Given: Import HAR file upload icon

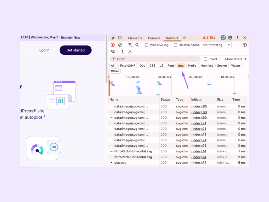Looking at the screenshot, I should 122,52.
